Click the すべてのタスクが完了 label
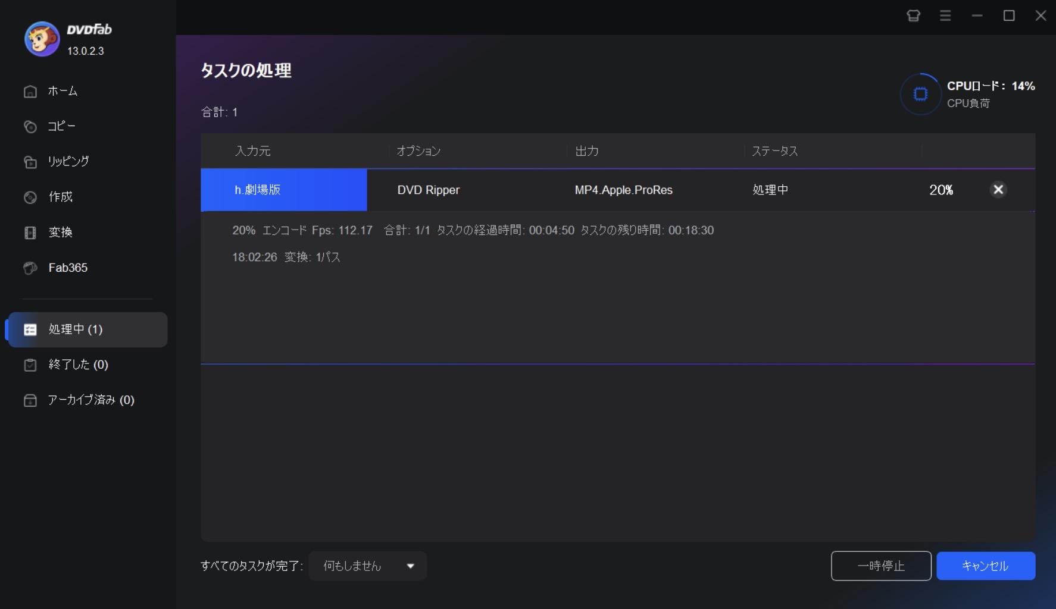 point(252,566)
